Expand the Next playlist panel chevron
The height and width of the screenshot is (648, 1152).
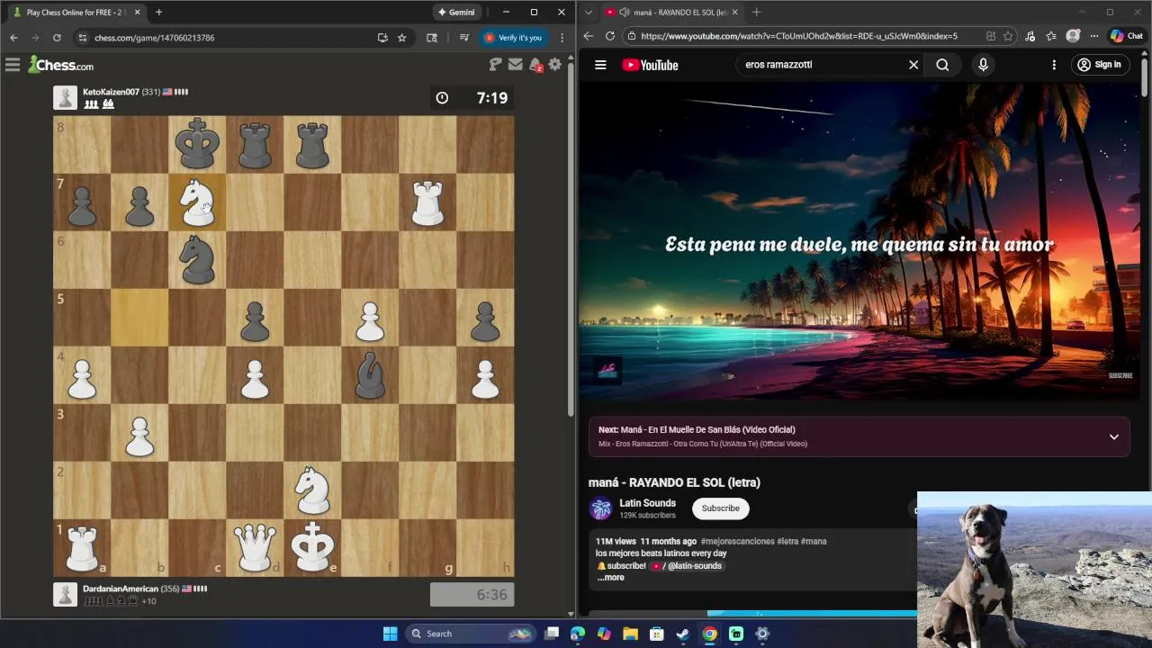(1113, 436)
